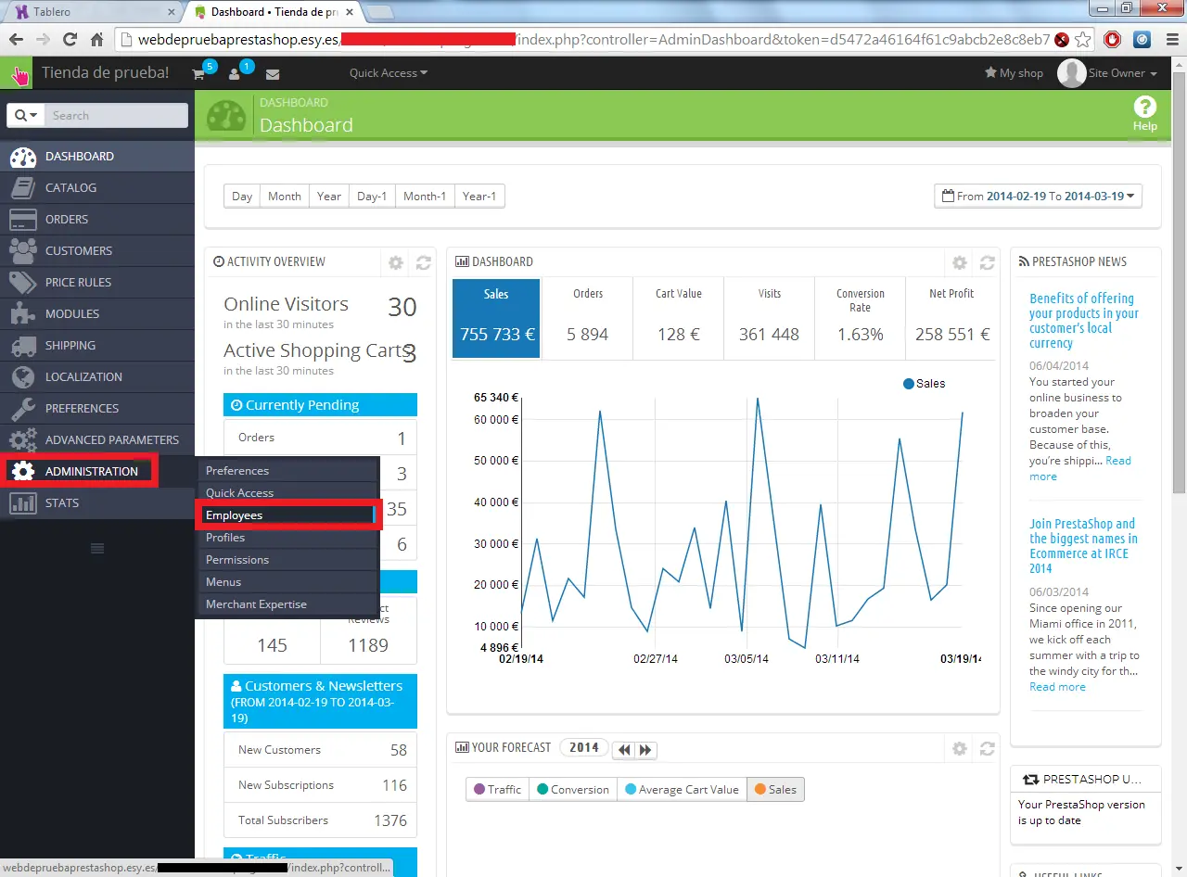
Task: Open Your Forecast settings gear
Action: click(960, 748)
